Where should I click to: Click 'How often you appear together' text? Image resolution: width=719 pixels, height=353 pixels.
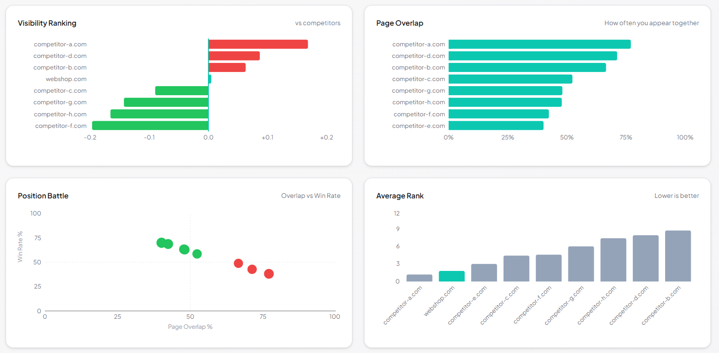click(x=652, y=23)
